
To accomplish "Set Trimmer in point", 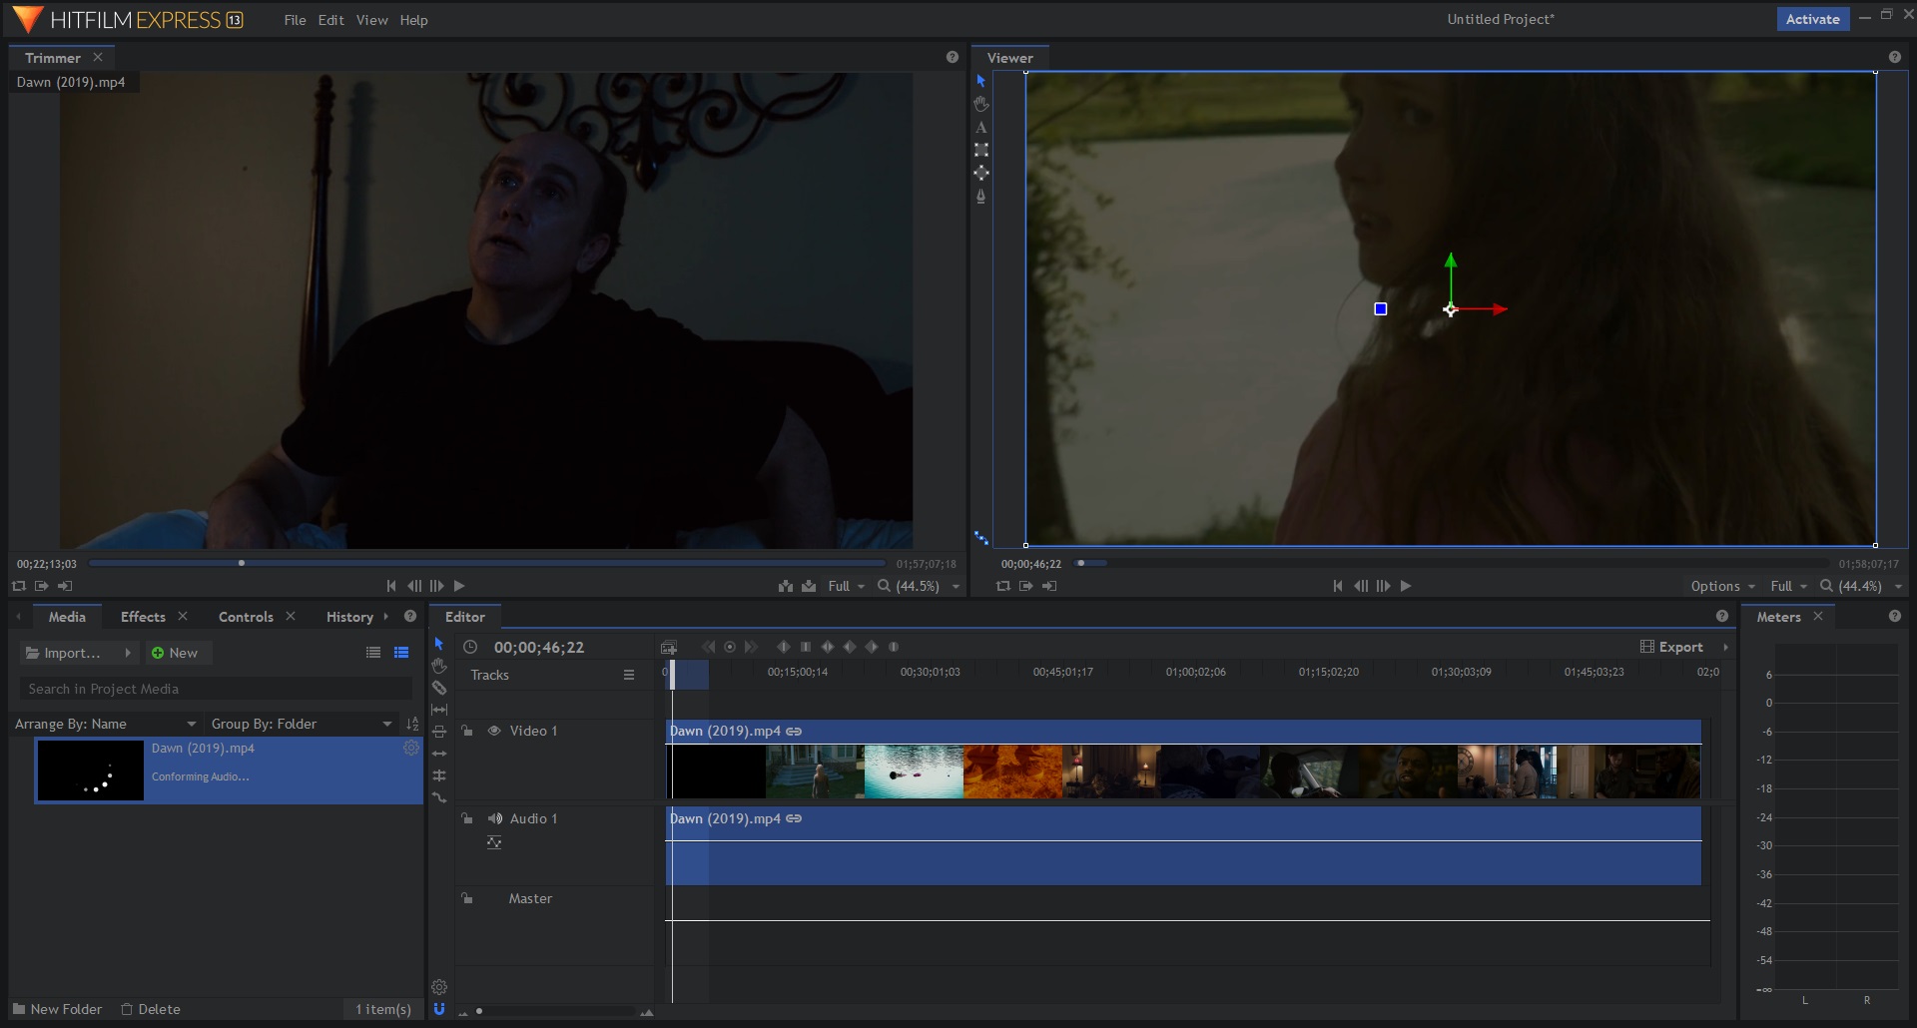I will [x=42, y=586].
